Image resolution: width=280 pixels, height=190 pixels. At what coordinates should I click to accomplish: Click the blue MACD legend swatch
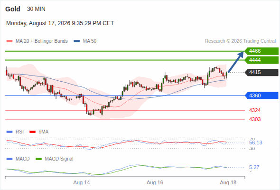[x=9, y=159]
